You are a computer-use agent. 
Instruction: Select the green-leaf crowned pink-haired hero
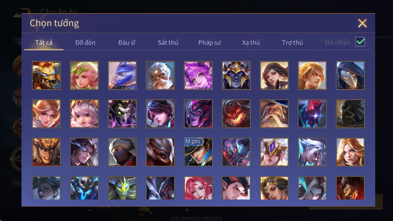84,75
